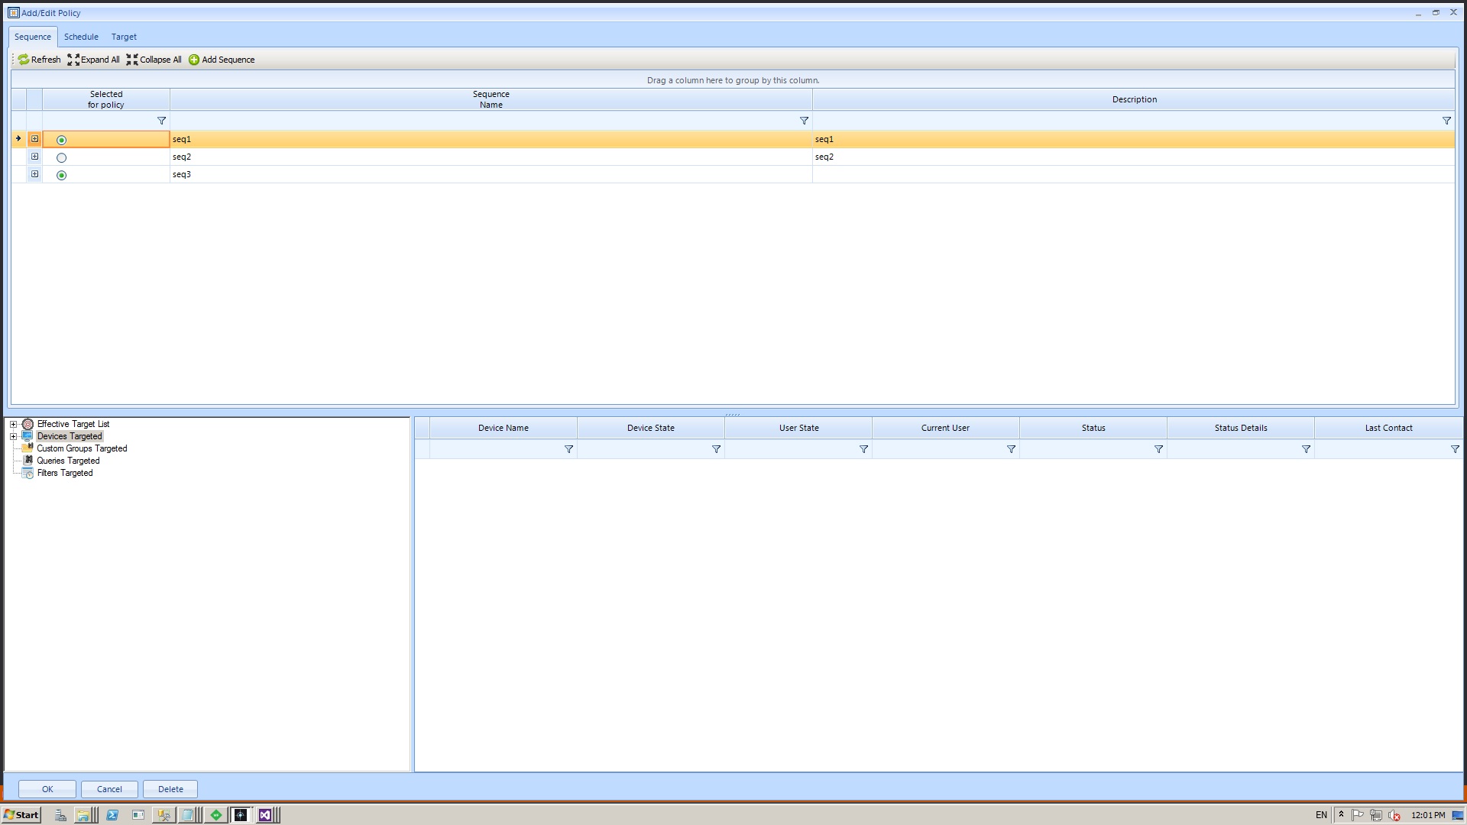Screen dimensions: 1467x825
Task: Expand the Effective Target List node
Action: tap(13, 424)
